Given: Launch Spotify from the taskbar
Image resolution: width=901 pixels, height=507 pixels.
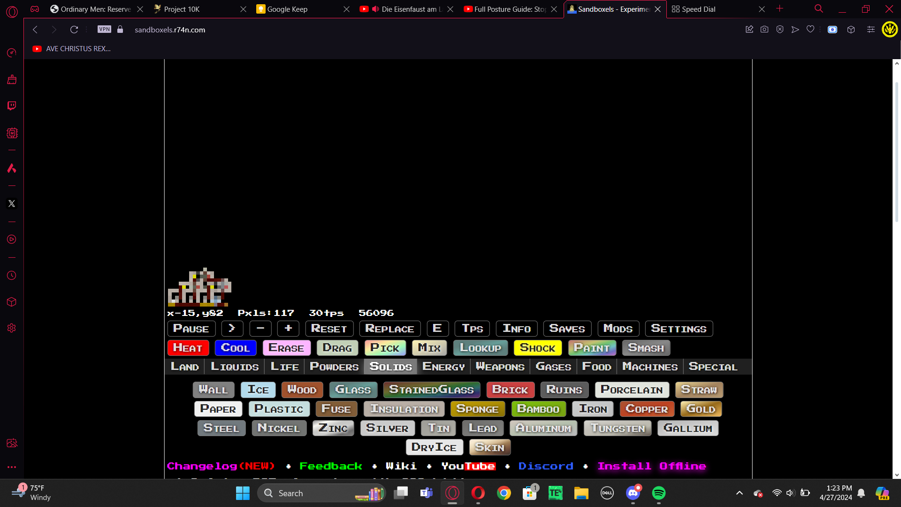Looking at the screenshot, I should click(x=659, y=493).
